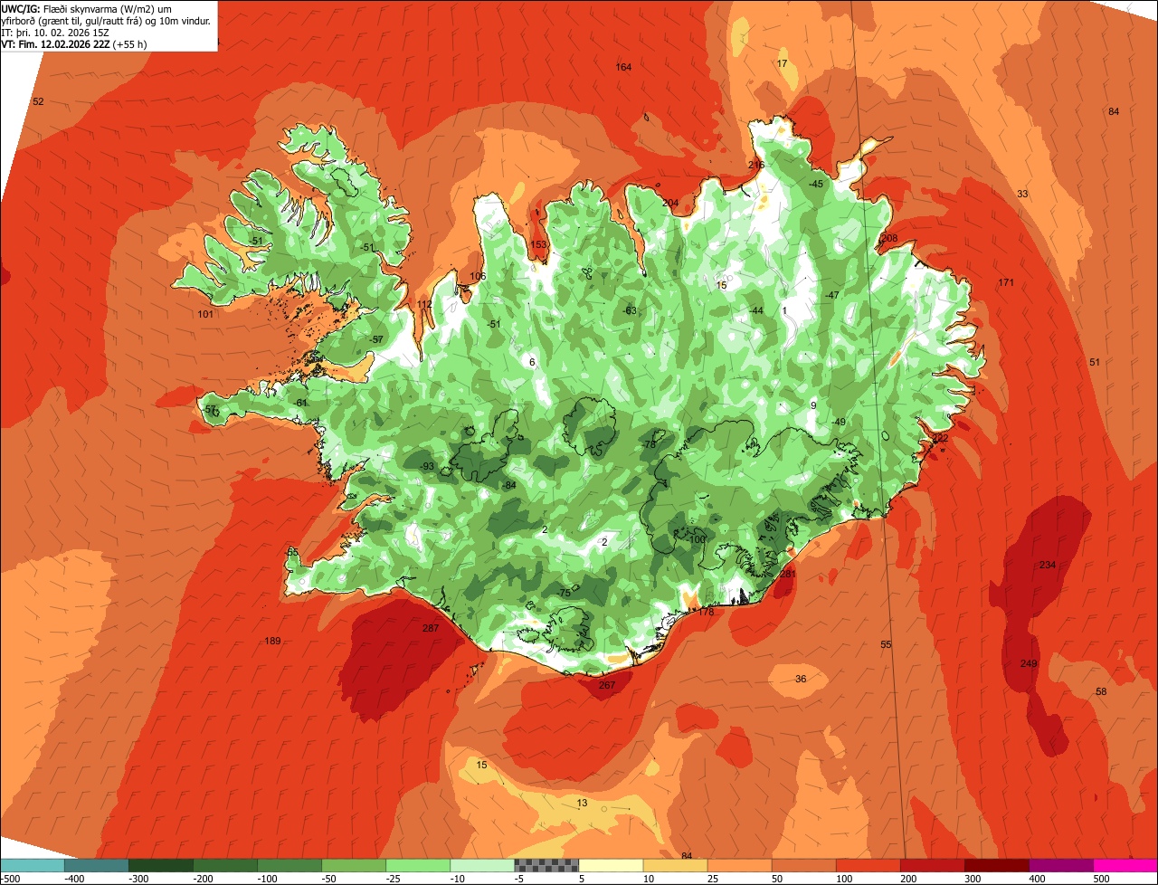This screenshot has height=885, width=1158.
Task: Click the value -44 in the northeast highlands
Action: click(x=756, y=310)
